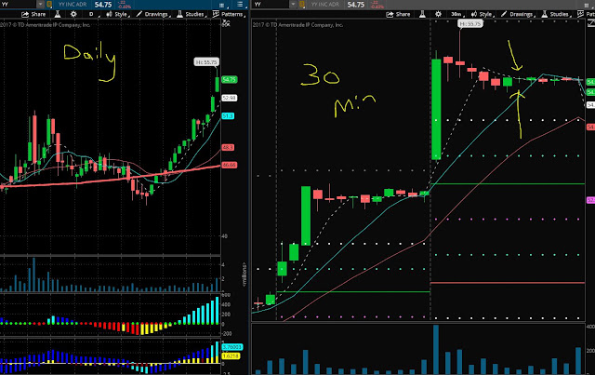Open the Style menu in the left chart

click(118, 15)
